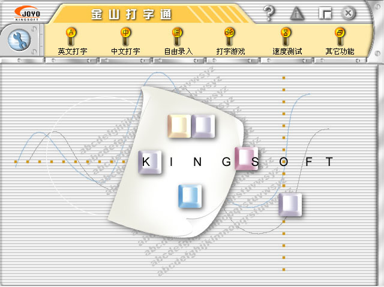Close the window with X button
Viewport: 384px width, 287px height.
coord(348,13)
